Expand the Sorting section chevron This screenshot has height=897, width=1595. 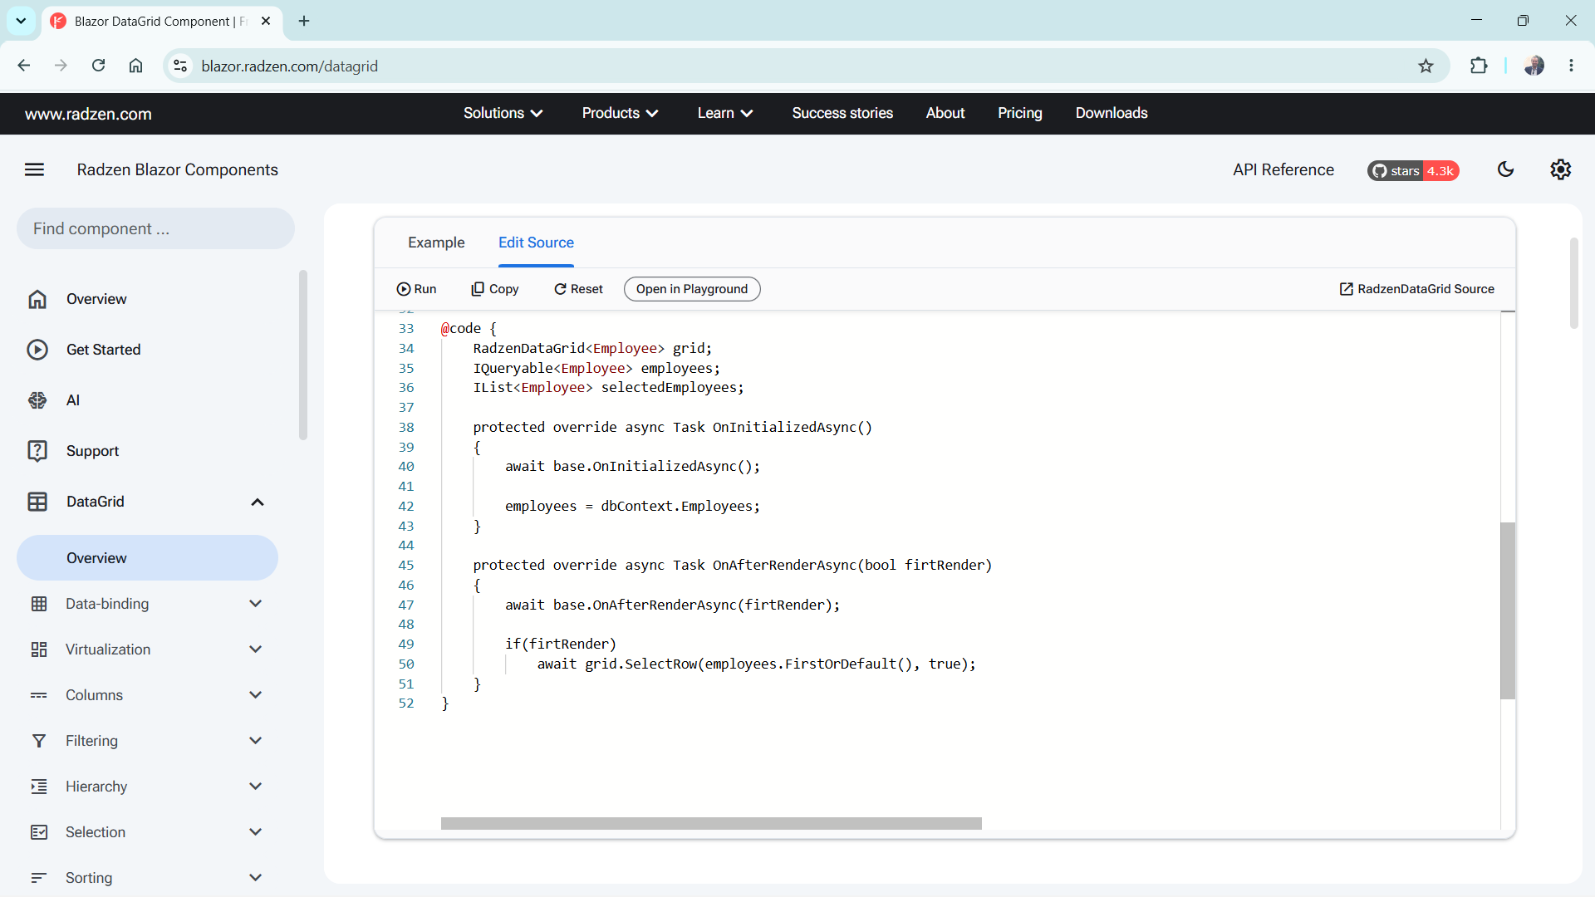(x=256, y=878)
